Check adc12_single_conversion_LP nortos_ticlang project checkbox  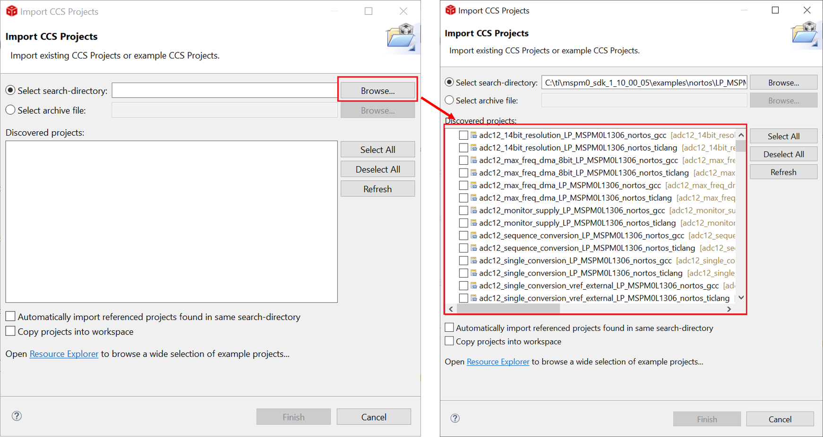(463, 273)
